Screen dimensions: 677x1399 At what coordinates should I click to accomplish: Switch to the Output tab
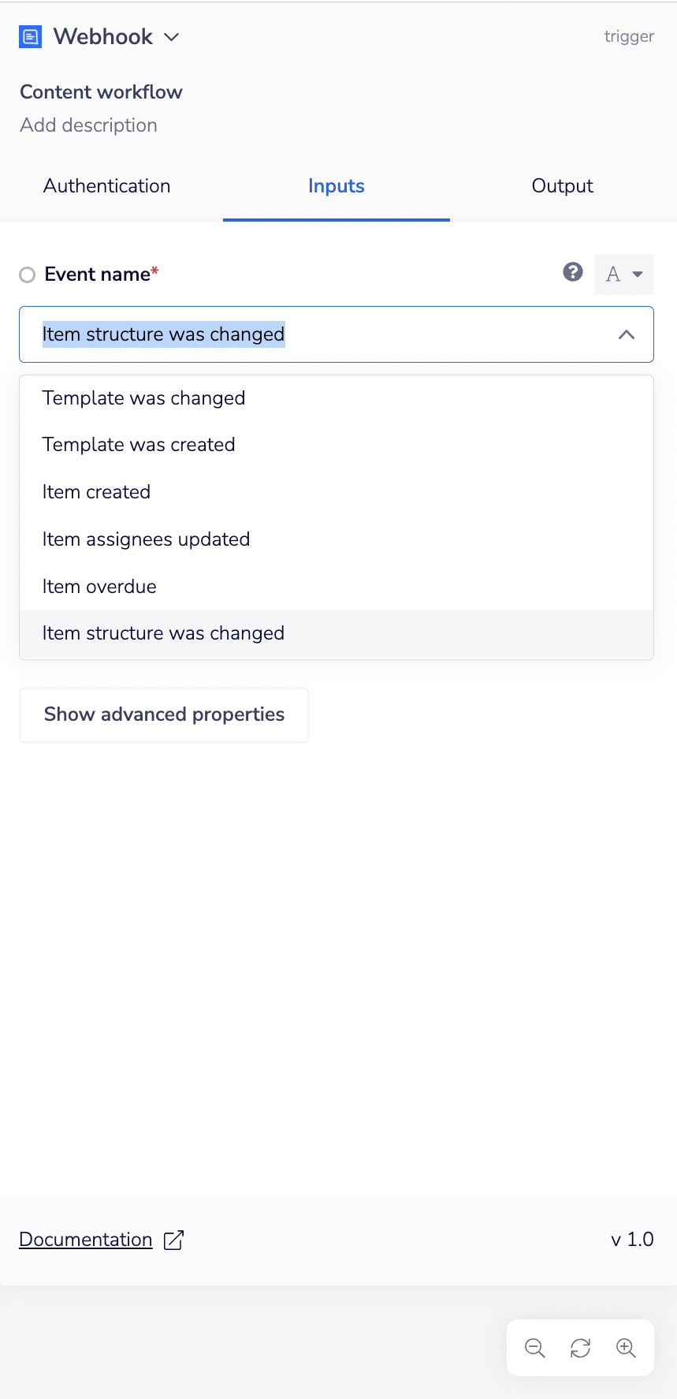tap(562, 186)
